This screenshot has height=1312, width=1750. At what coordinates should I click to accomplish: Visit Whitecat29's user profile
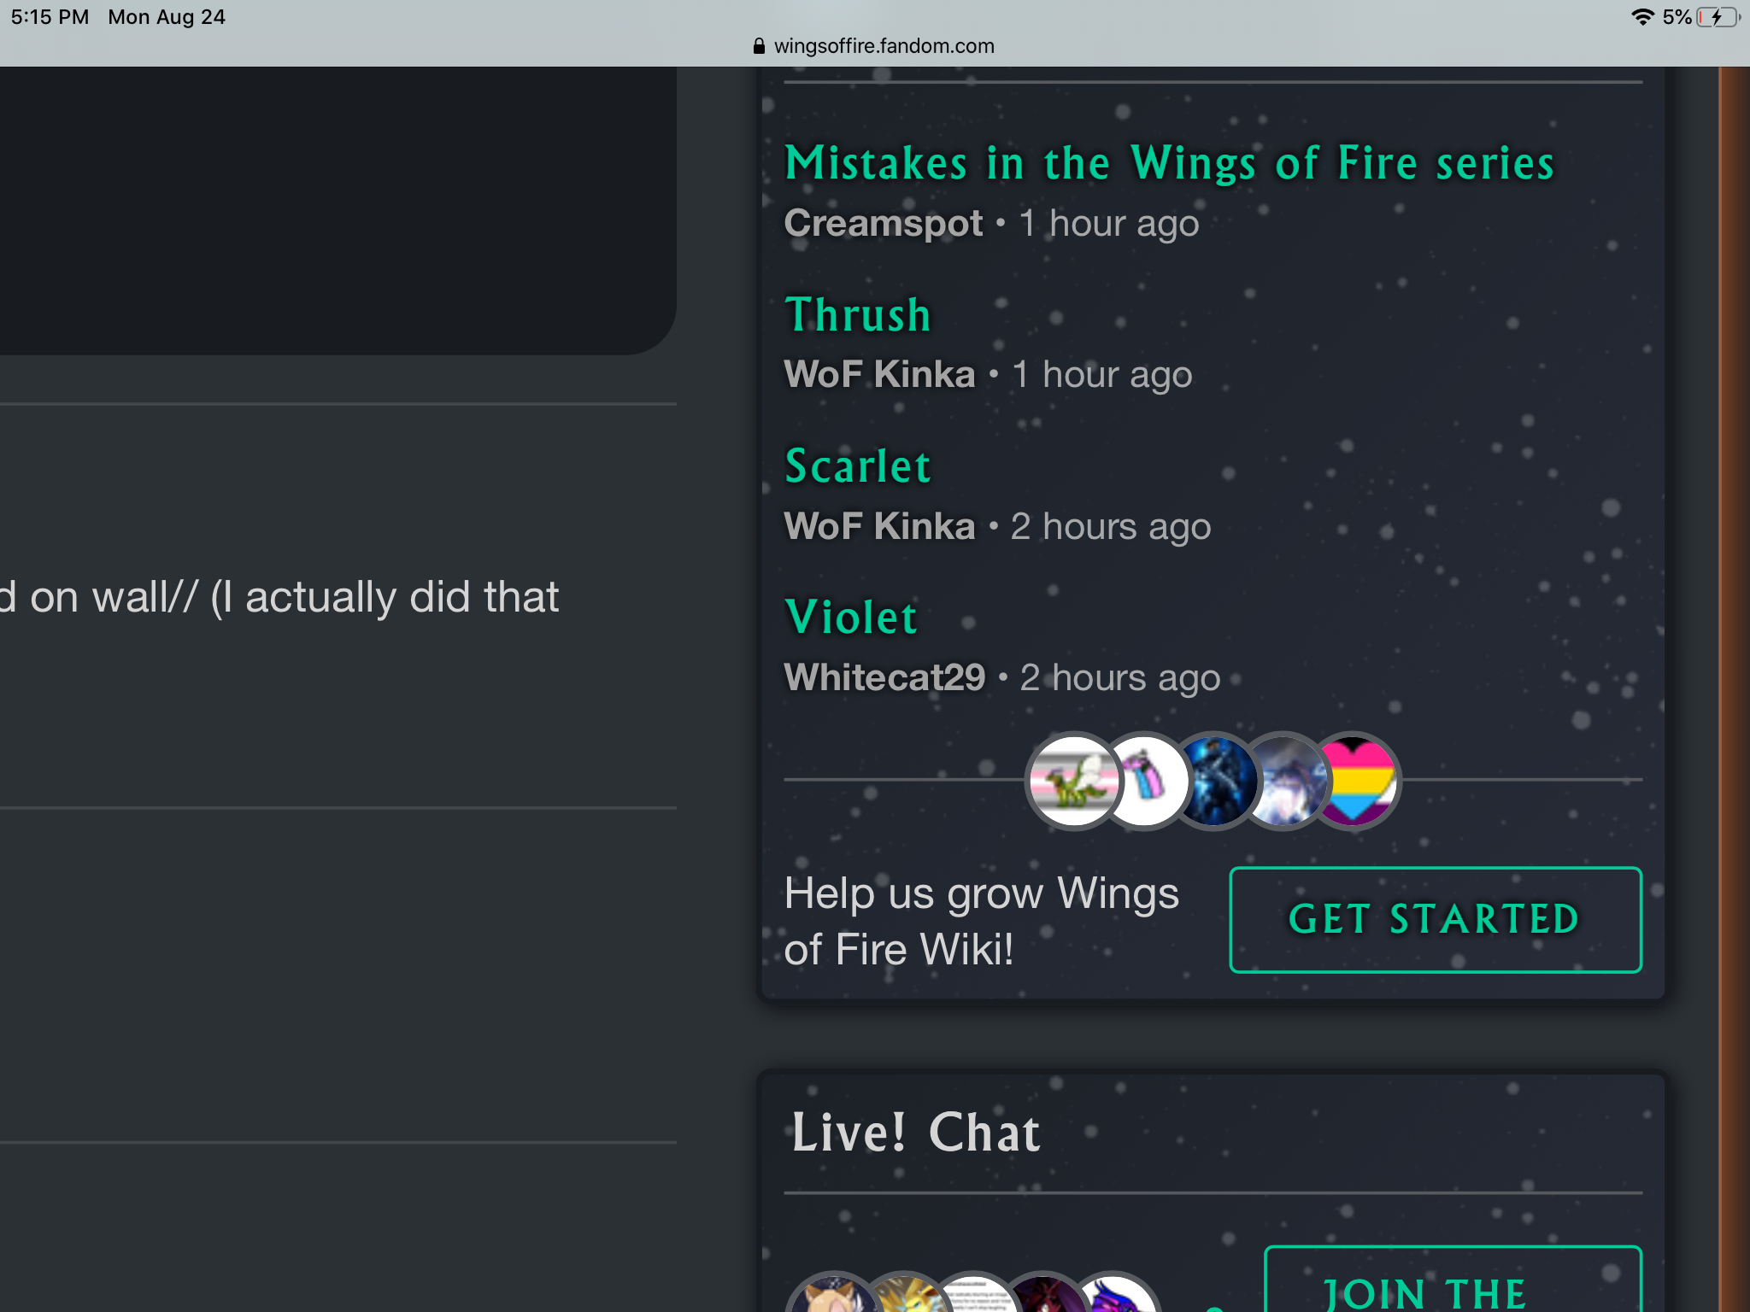click(x=885, y=677)
